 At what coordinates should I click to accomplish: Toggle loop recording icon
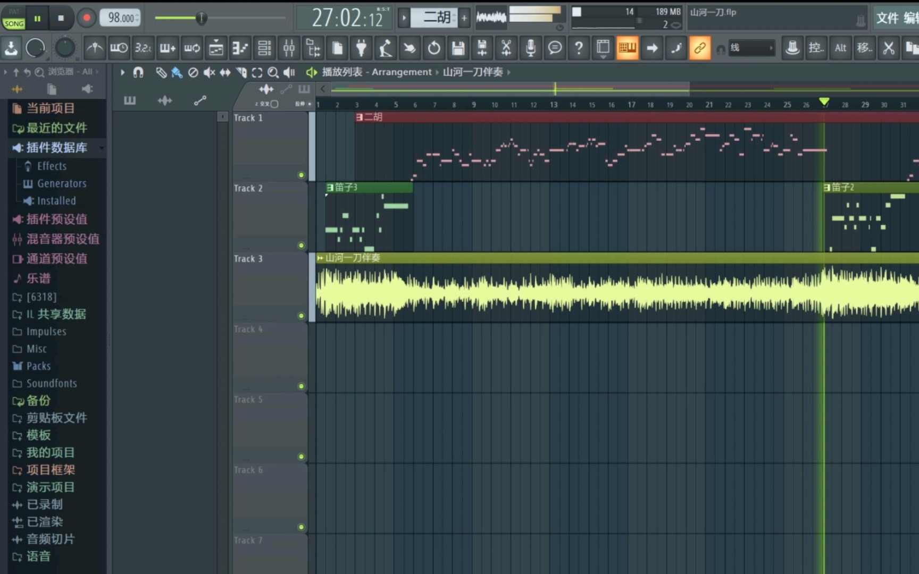click(x=191, y=48)
